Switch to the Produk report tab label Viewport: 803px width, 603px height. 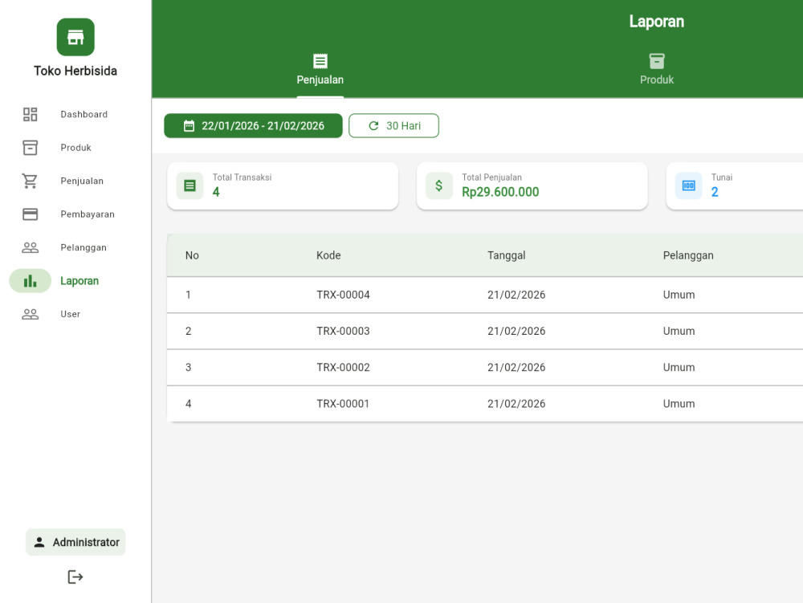(x=657, y=79)
